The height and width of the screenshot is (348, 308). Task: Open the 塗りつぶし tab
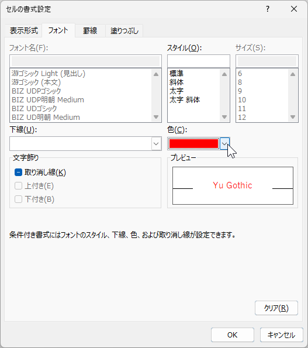[x=124, y=30]
